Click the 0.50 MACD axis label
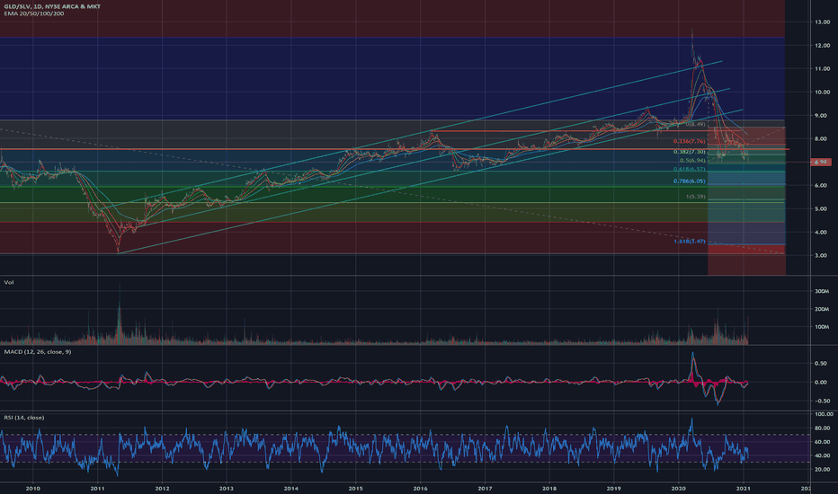The width and height of the screenshot is (838, 494). point(821,364)
